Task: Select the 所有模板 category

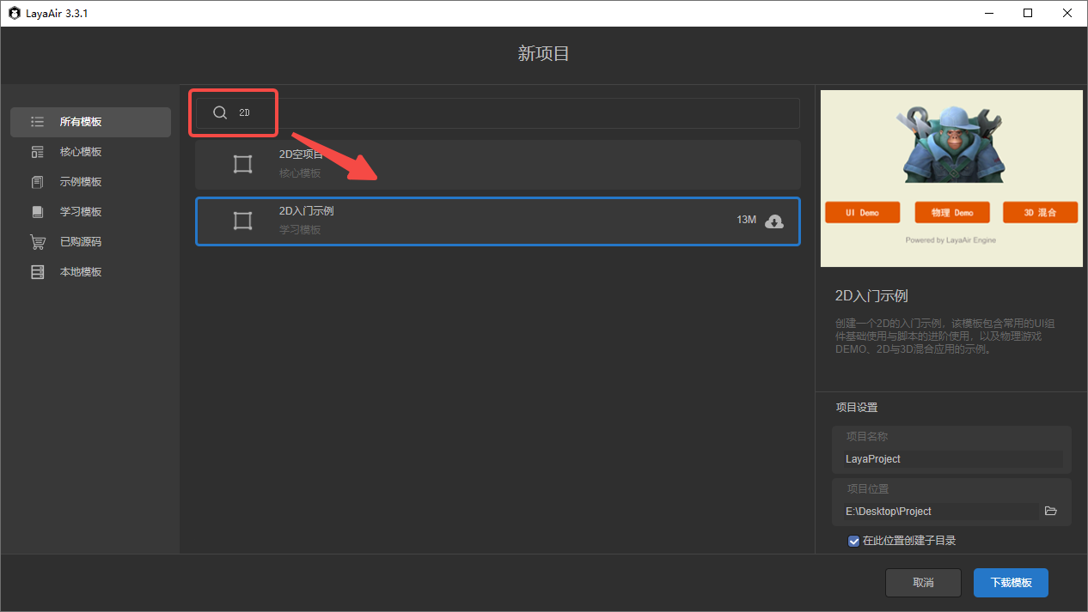Action: [x=90, y=122]
